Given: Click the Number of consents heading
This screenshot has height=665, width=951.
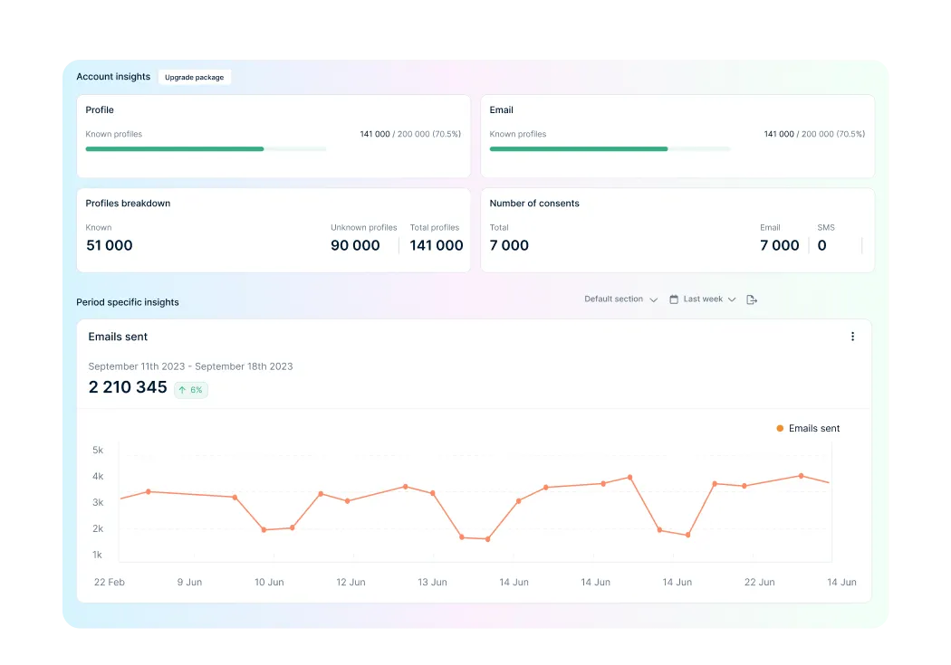Looking at the screenshot, I should 534,204.
